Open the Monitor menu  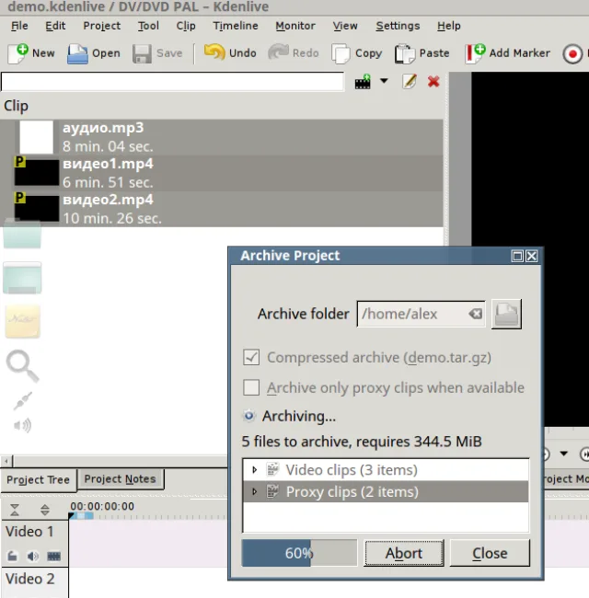tap(295, 26)
